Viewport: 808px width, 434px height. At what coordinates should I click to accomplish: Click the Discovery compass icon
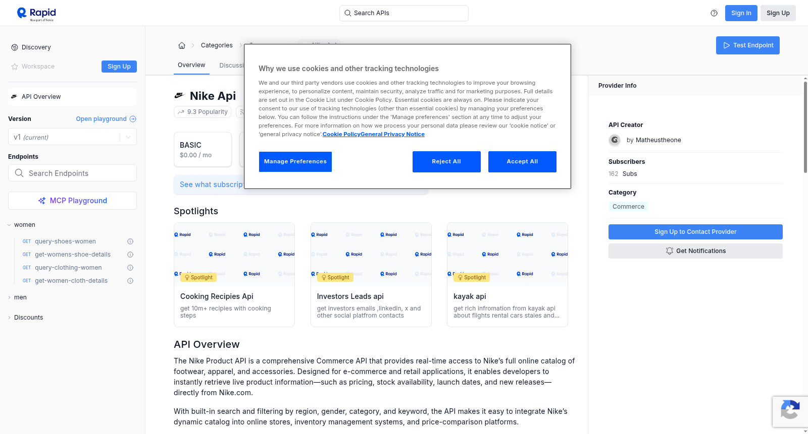pyautogui.click(x=15, y=47)
